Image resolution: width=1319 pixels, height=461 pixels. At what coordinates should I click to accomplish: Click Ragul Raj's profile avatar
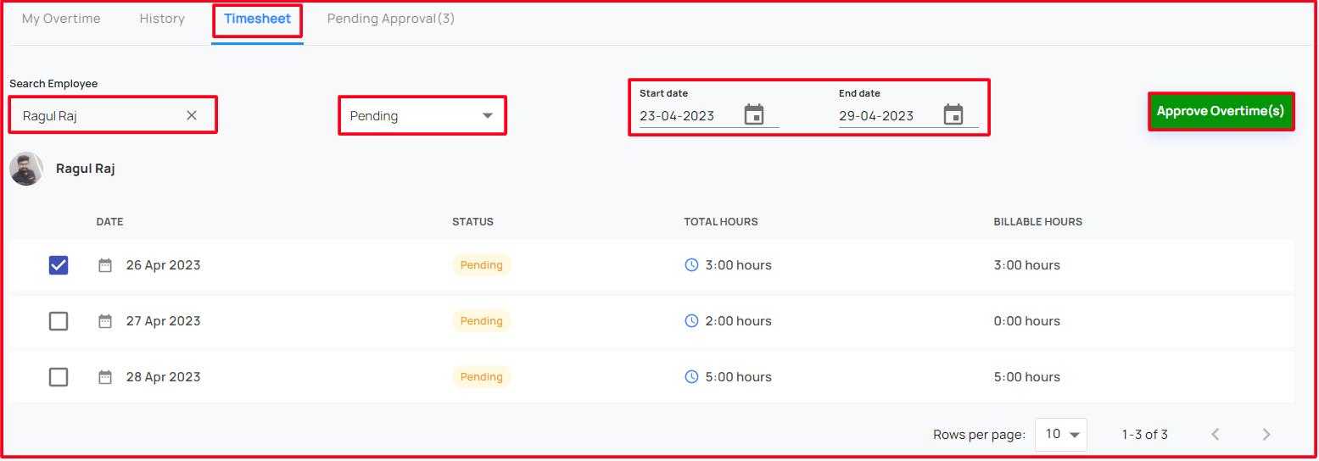pyautogui.click(x=26, y=169)
